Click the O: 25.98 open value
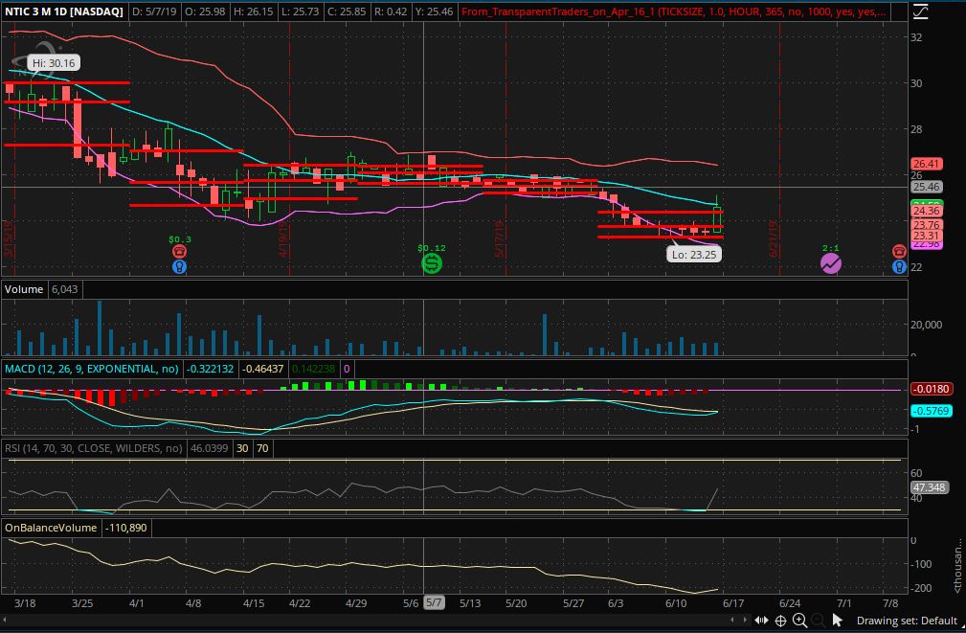The width and height of the screenshot is (966, 633). tap(205, 11)
